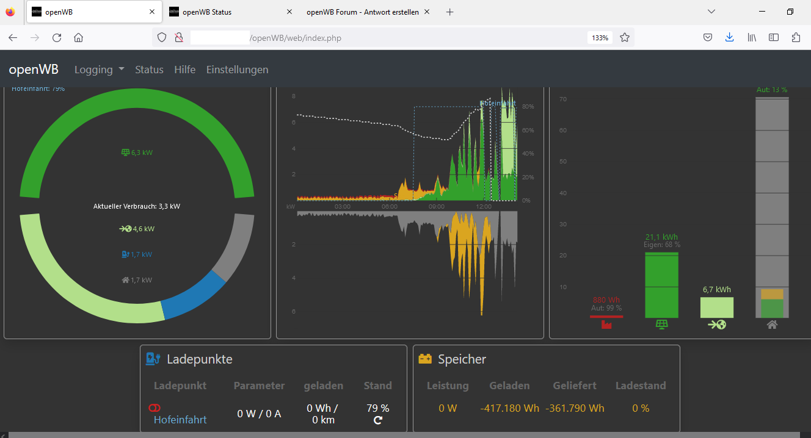Reload the current page
Viewport: 811px width, 438px height.
point(57,38)
